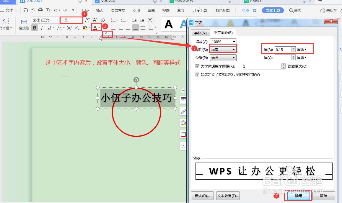
Task: Open the bulleted list icon
Action: coord(113,20)
